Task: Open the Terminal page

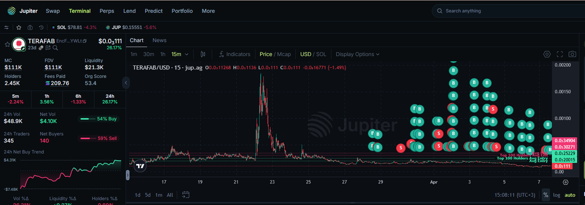Action: coord(79,11)
